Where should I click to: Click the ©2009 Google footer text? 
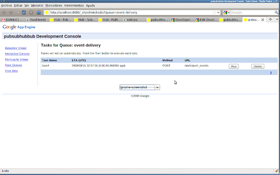140,96
